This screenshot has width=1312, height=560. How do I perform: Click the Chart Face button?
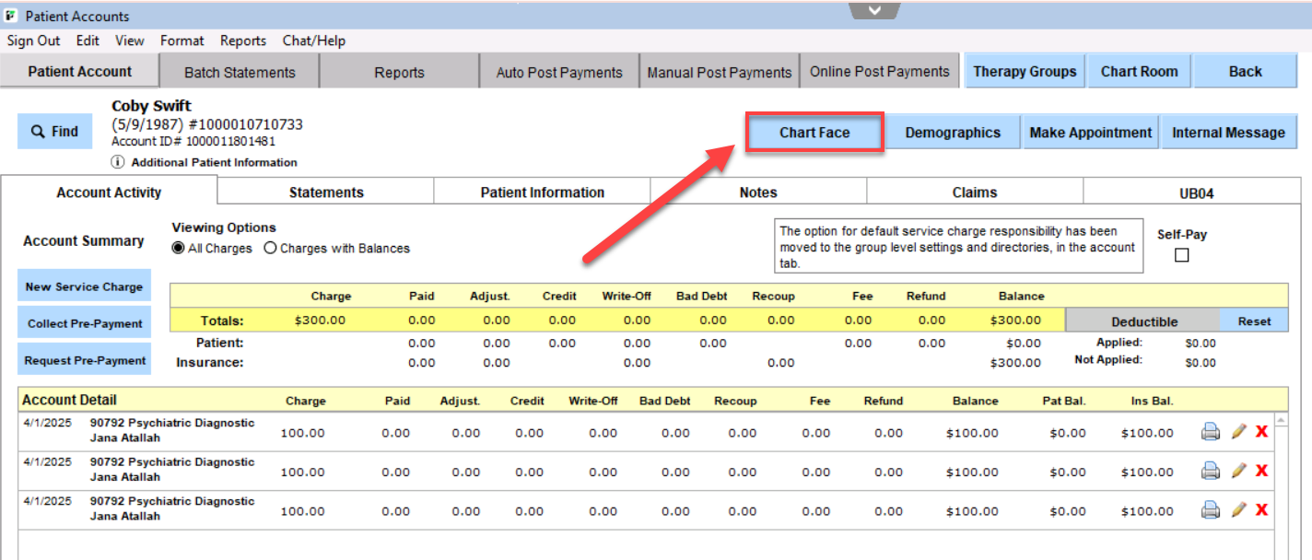(814, 133)
